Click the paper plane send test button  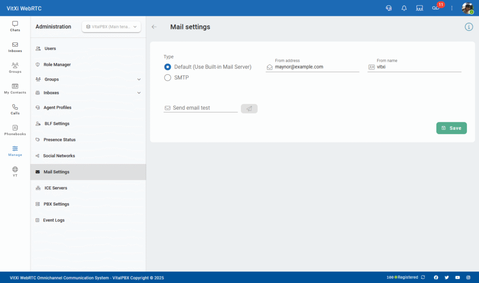tap(249, 108)
